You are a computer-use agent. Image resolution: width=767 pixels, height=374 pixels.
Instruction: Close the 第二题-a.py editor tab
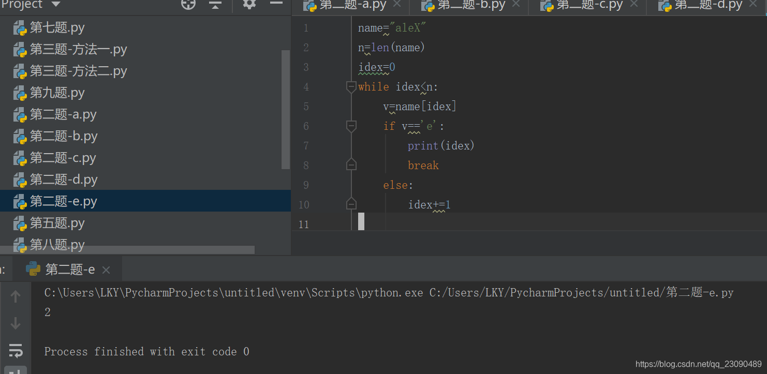click(x=397, y=4)
